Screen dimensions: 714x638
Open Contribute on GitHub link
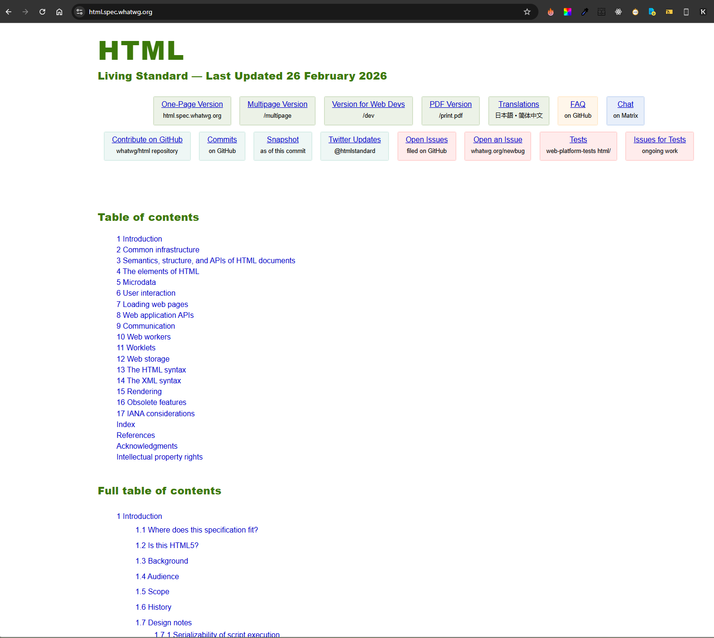[147, 139]
